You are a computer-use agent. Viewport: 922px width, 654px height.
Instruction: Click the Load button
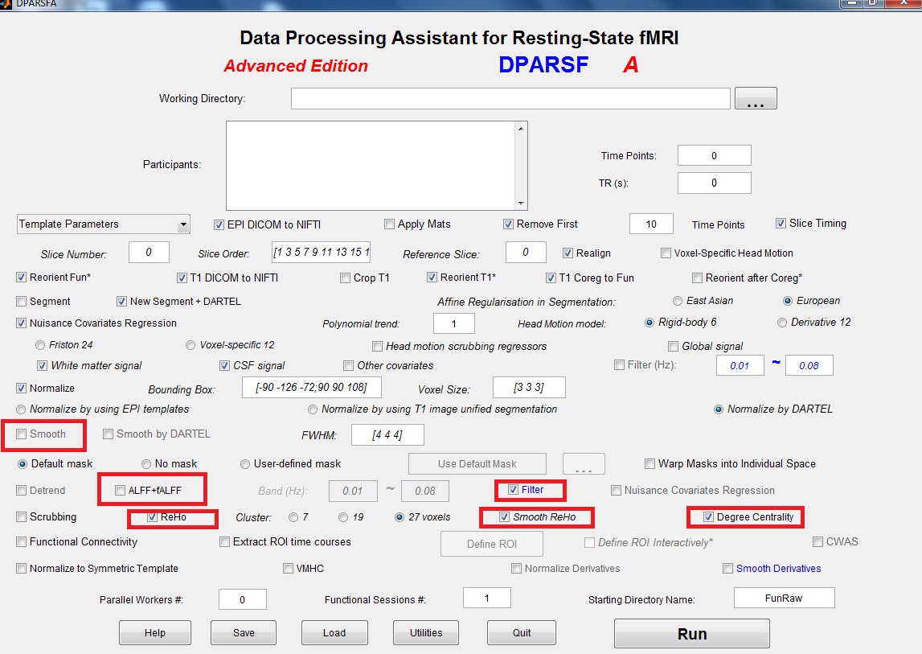[x=334, y=633]
